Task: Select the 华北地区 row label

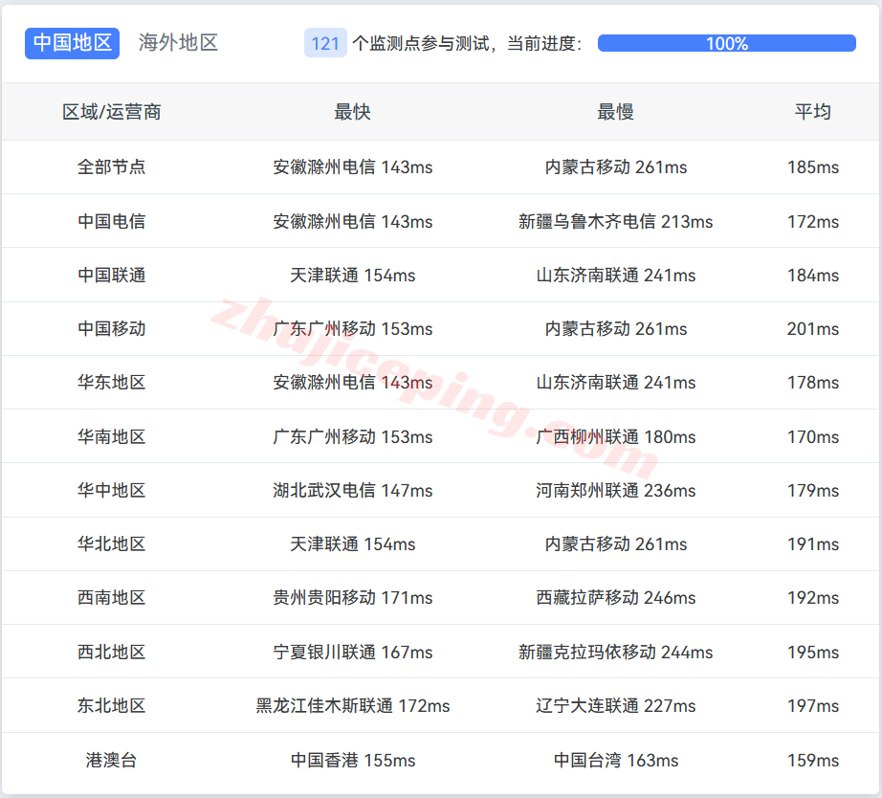Action: [111, 544]
